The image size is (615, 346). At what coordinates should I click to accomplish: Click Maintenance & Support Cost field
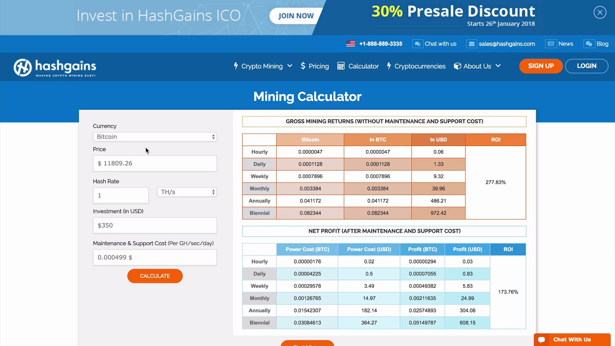155,258
